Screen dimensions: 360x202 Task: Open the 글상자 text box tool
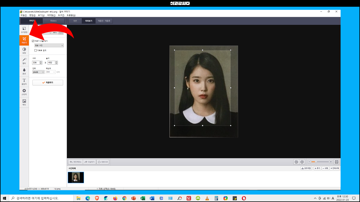pos(24,82)
